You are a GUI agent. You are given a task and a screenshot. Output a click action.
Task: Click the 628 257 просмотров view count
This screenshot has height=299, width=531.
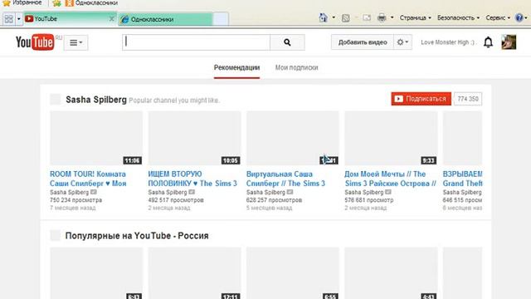274,200
